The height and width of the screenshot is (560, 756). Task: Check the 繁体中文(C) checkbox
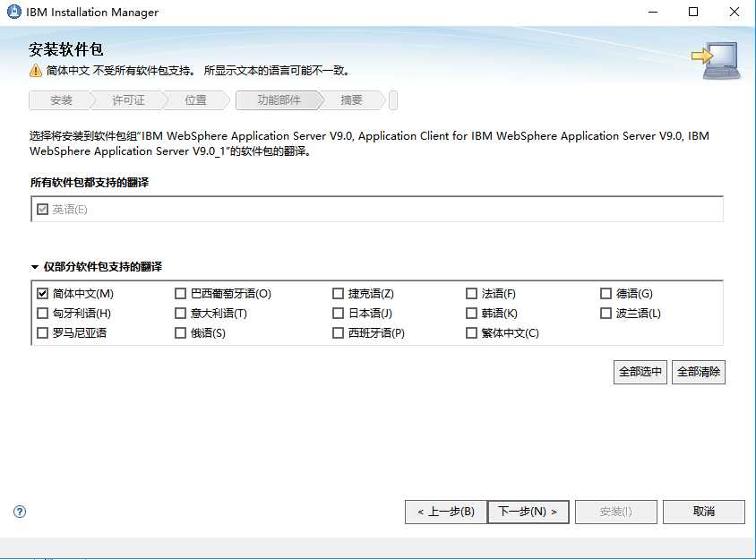[x=471, y=332]
